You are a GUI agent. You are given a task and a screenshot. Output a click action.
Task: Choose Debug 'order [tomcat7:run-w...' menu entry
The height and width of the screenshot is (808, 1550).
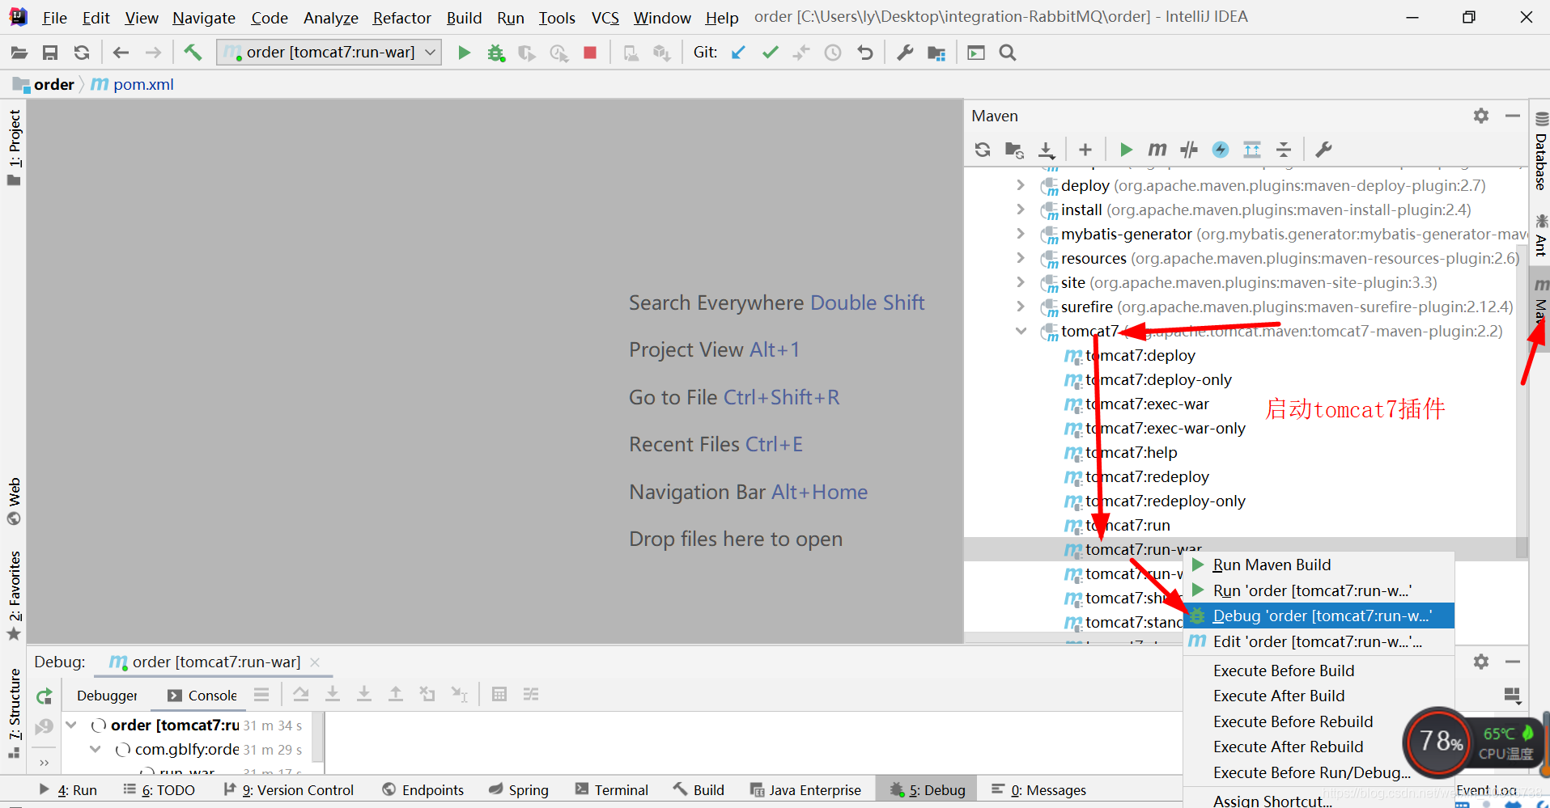click(x=1319, y=616)
